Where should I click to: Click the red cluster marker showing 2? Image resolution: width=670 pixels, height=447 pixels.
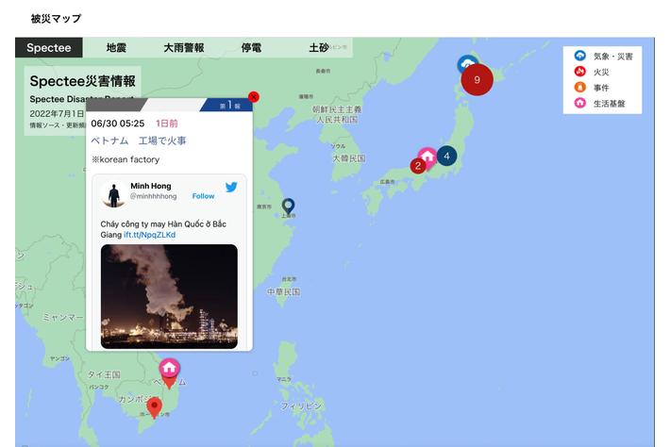[418, 166]
